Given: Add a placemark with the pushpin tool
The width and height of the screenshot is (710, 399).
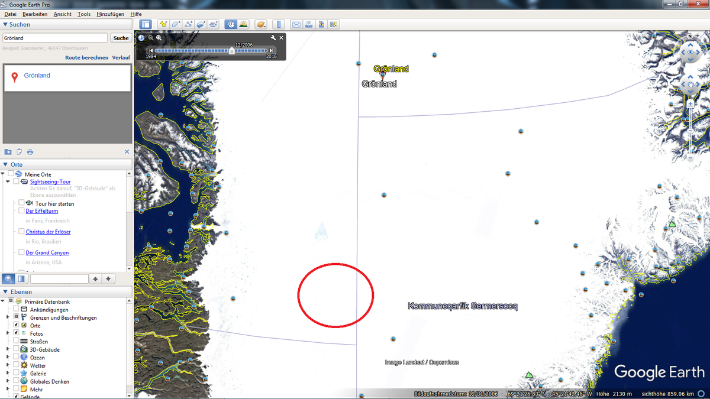Looking at the screenshot, I should pos(163,24).
